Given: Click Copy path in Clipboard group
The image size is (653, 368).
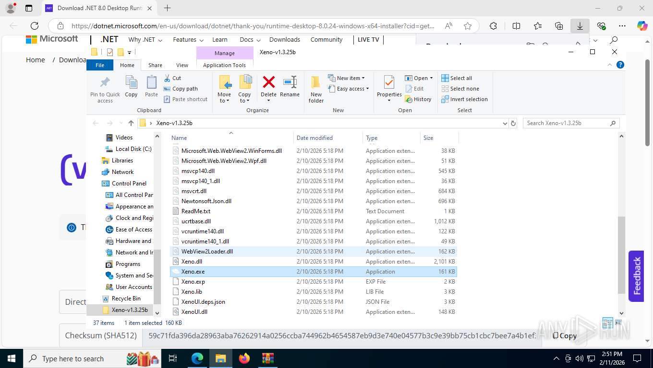Looking at the screenshot, I should click(x=181, y=89).
